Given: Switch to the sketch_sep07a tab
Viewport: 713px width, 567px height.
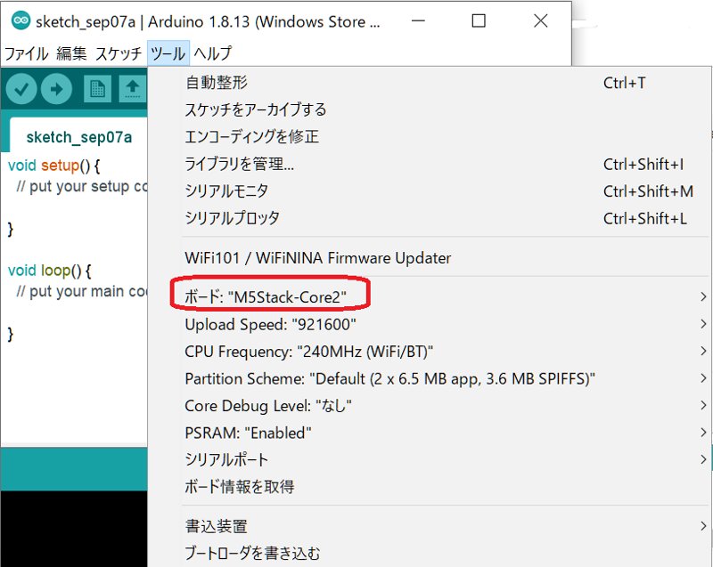Looking at the screenshot, I should [x=79, y=137].
